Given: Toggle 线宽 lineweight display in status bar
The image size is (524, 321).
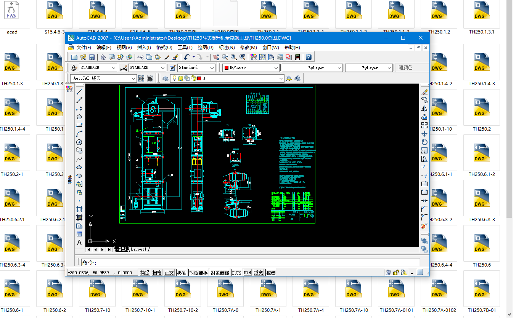Looking at the screenshot, I should pyautogui.click(x=259, y=273).
